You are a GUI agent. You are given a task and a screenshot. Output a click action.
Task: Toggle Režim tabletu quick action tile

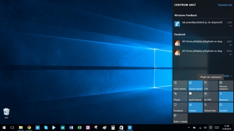[x=180, y=85]
